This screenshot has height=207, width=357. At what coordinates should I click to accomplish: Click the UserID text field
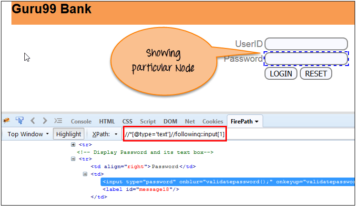(306, 44)
